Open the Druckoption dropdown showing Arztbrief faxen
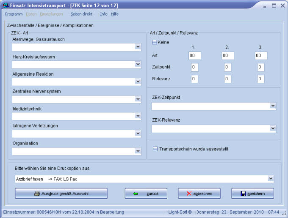Viewport: 288px width, 218px height. (x=144, y=179)
